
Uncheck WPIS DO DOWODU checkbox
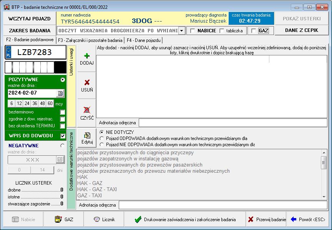point(63,136)
